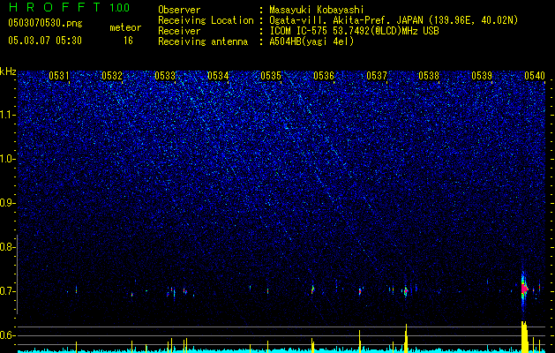Click the "Receiving antenna" label
This screenshot has height=353, width=555.
[203, 41]
